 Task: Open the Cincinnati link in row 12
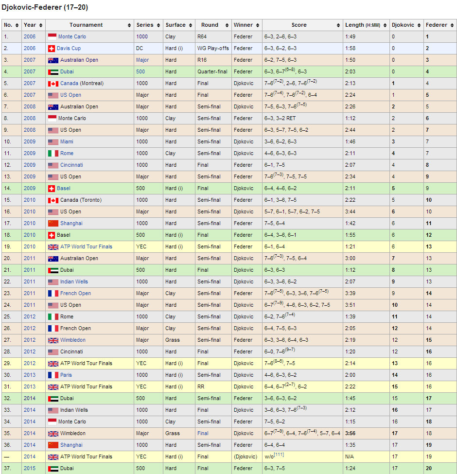[x=71, y=165]
